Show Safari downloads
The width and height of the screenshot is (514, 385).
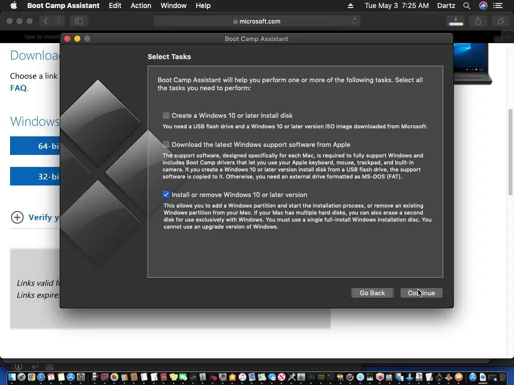(x=456, y=21)
